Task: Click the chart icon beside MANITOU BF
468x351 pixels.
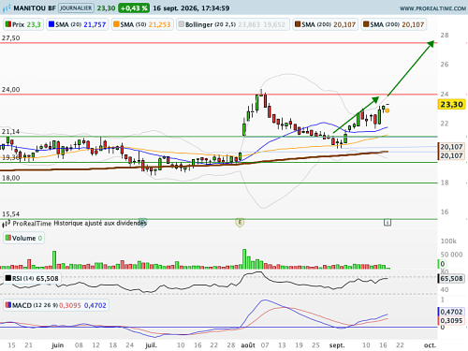Action: click(7, 8)
